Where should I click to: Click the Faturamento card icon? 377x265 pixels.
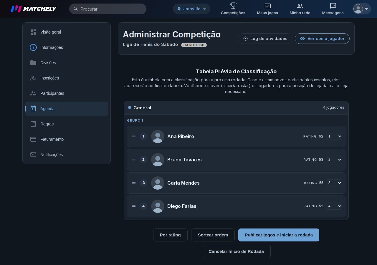pos(33,139)
